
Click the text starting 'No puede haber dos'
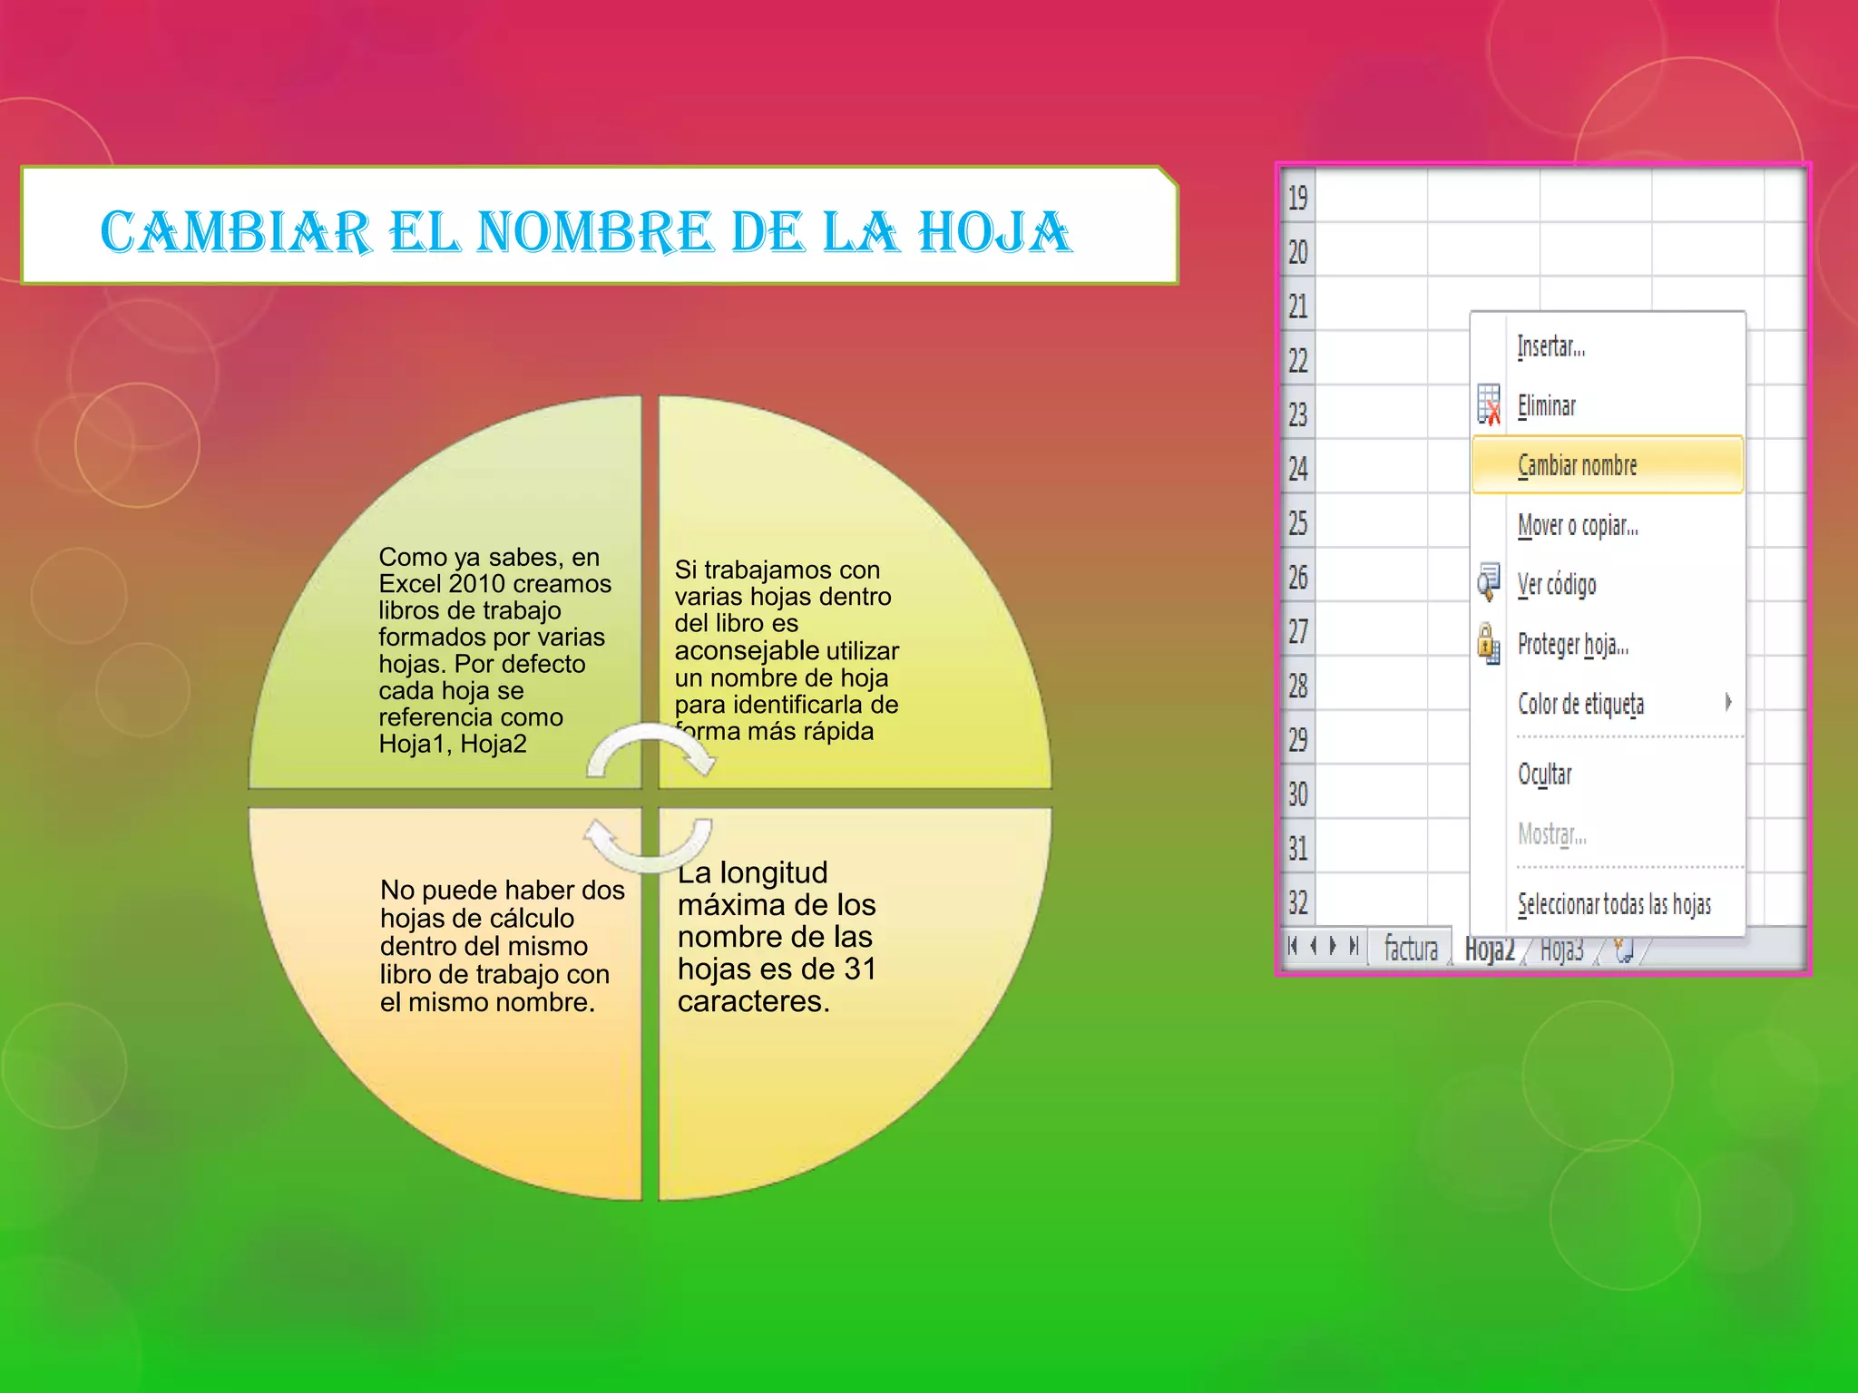(503, 945)
